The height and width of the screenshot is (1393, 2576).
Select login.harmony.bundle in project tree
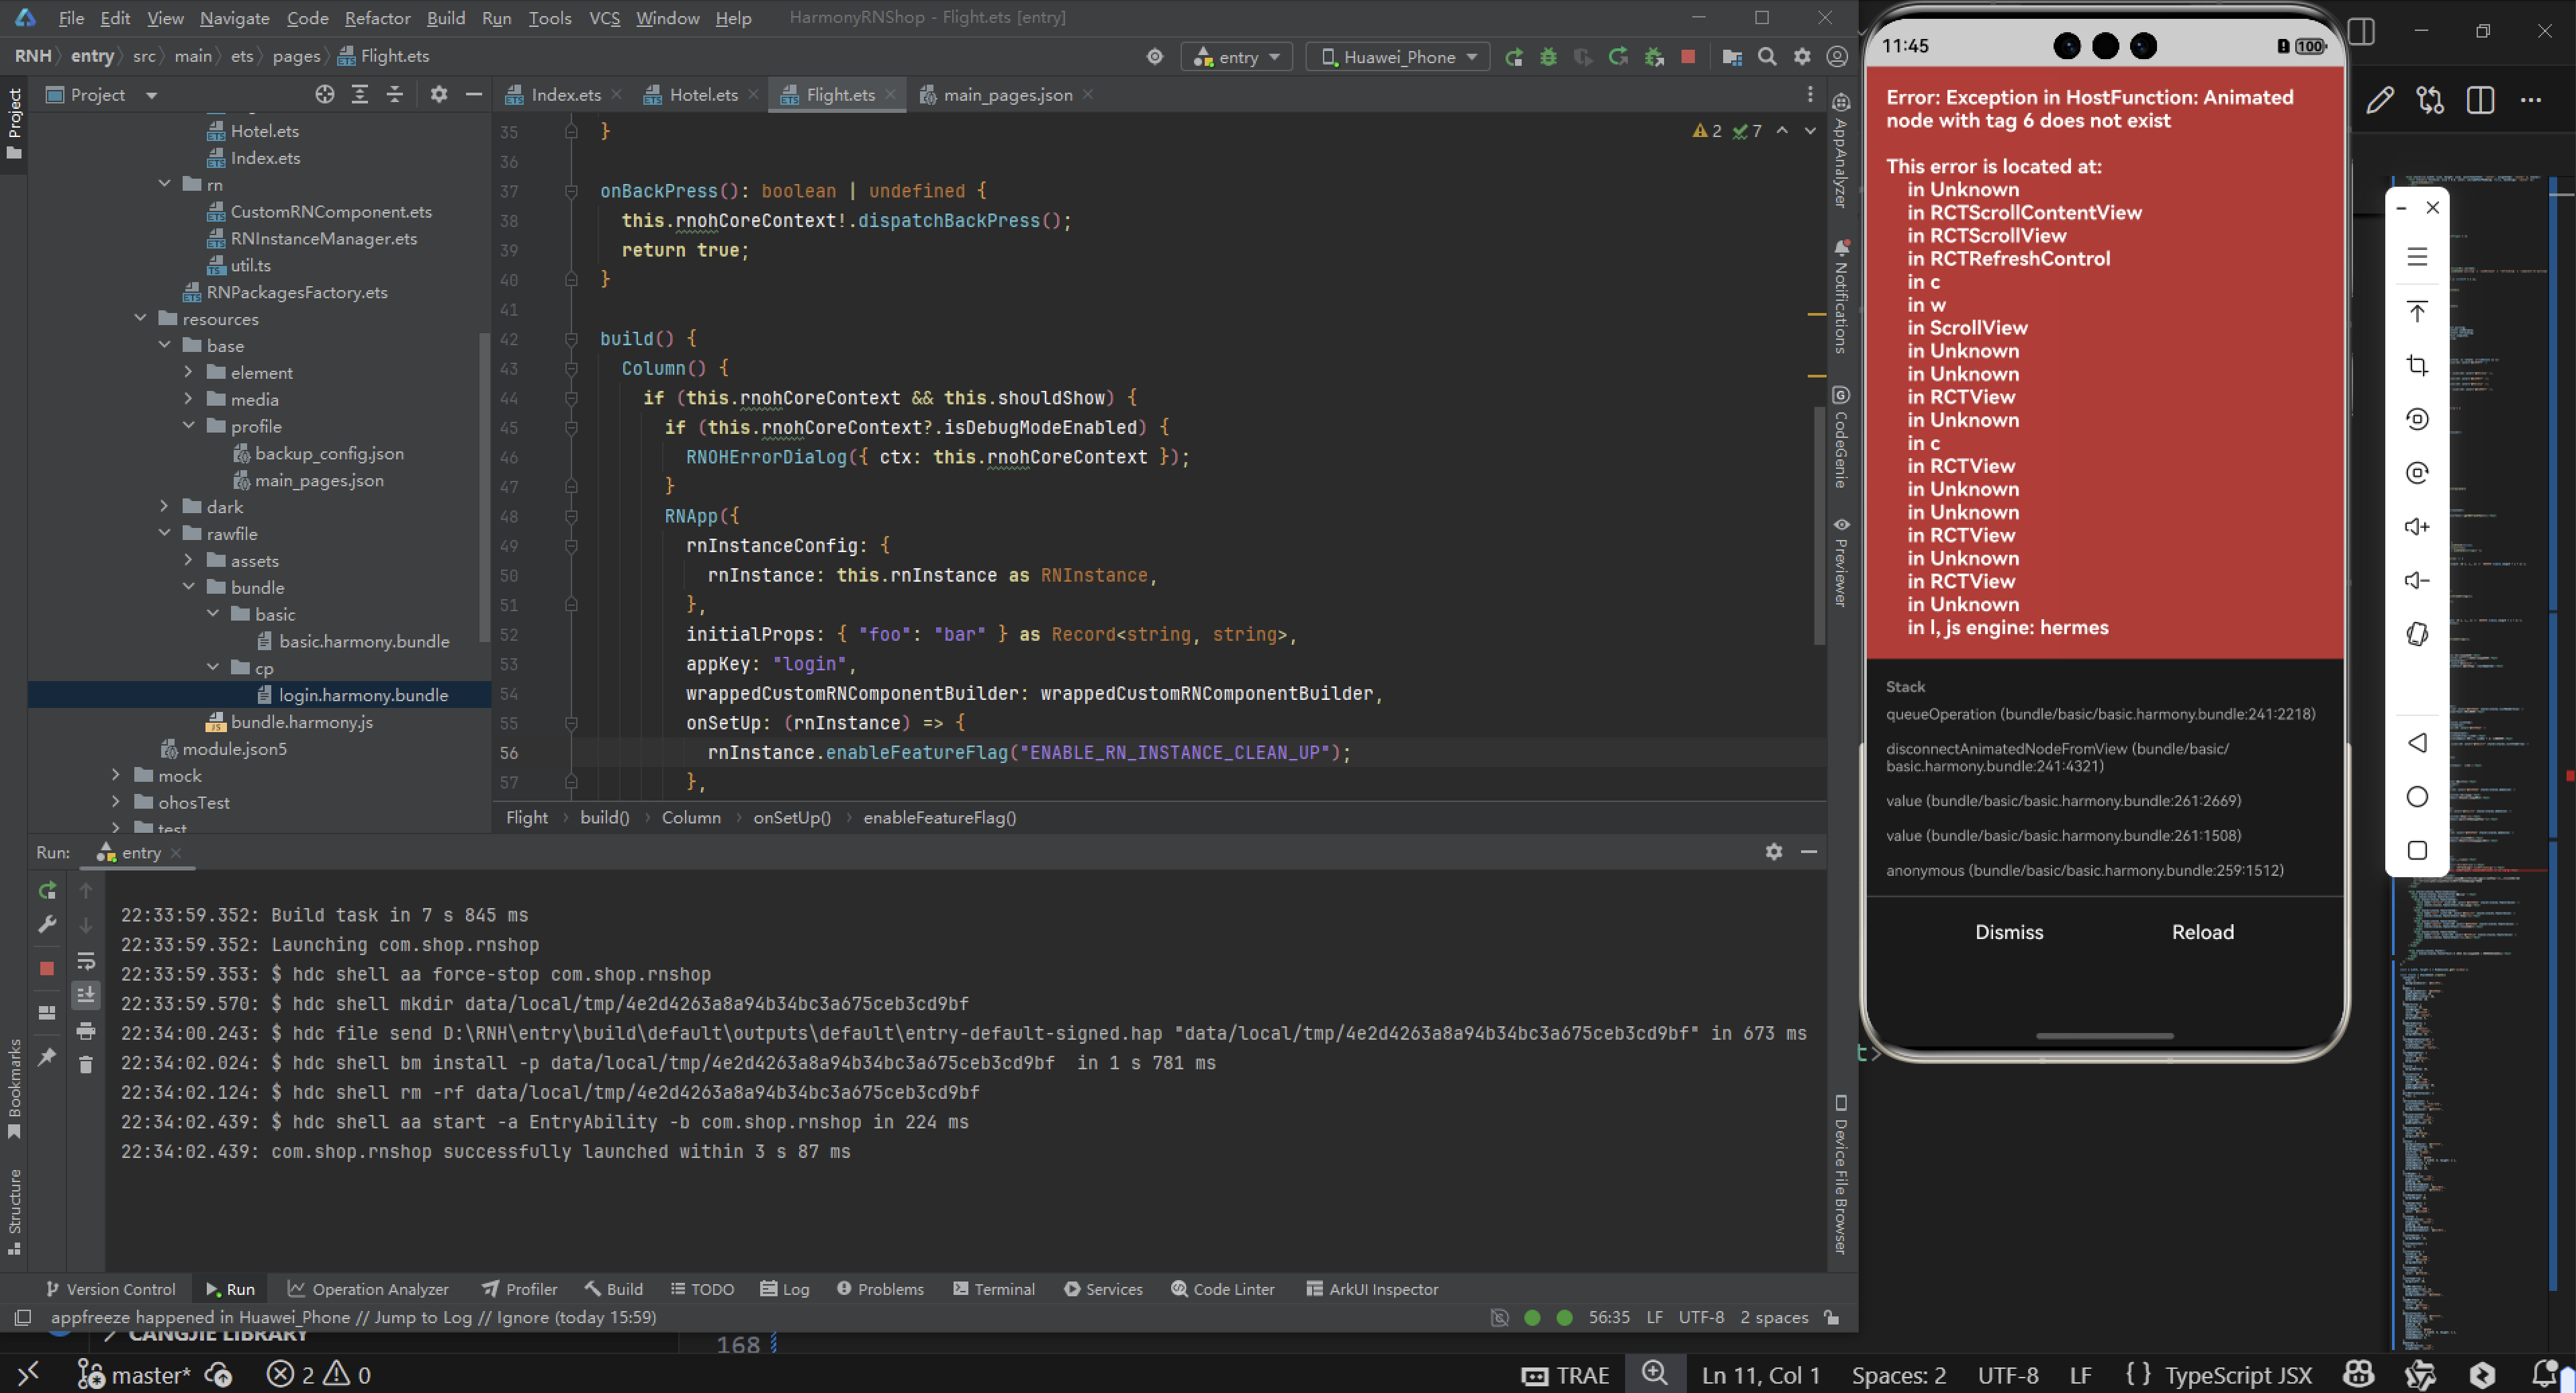pos(363,695)
